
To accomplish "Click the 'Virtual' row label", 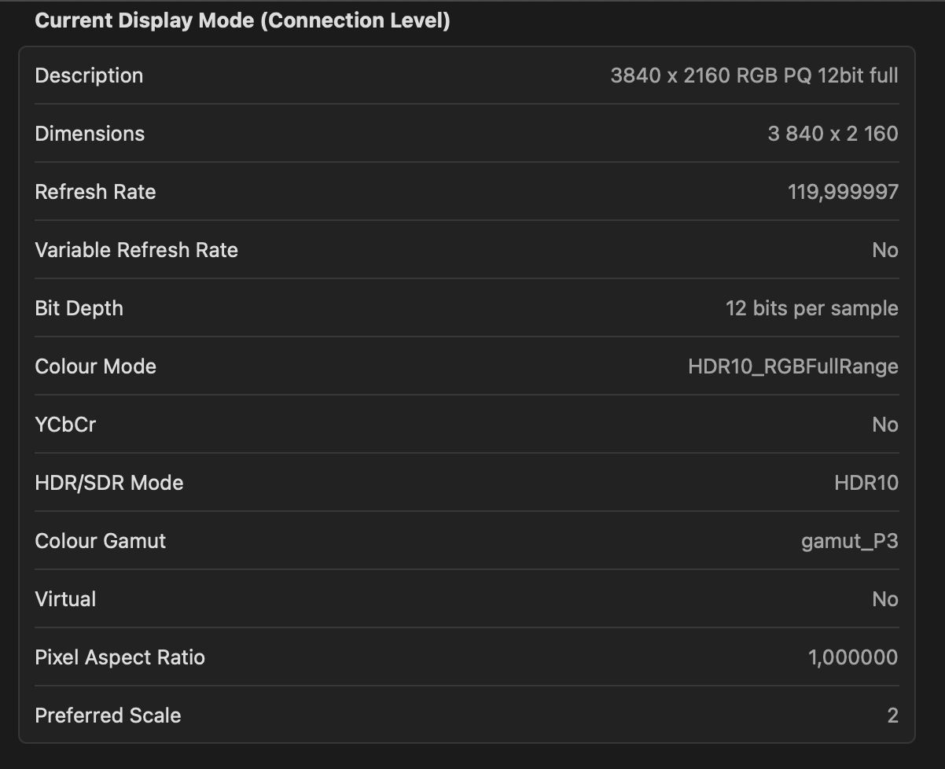I will coord(65,599).
